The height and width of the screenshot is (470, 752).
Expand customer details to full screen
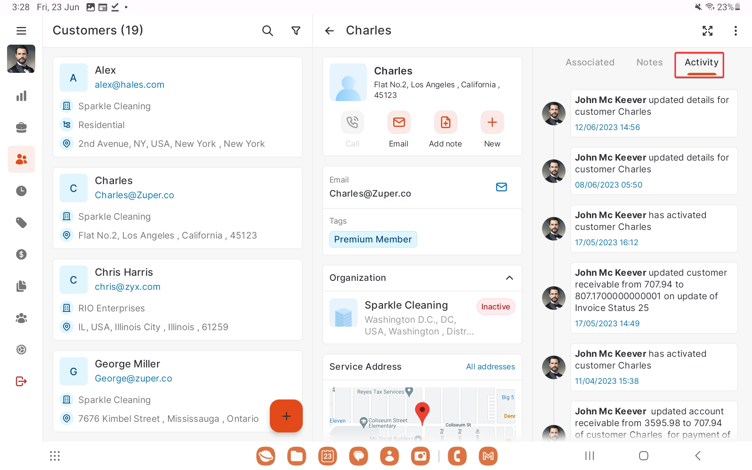tap(707, 31)
